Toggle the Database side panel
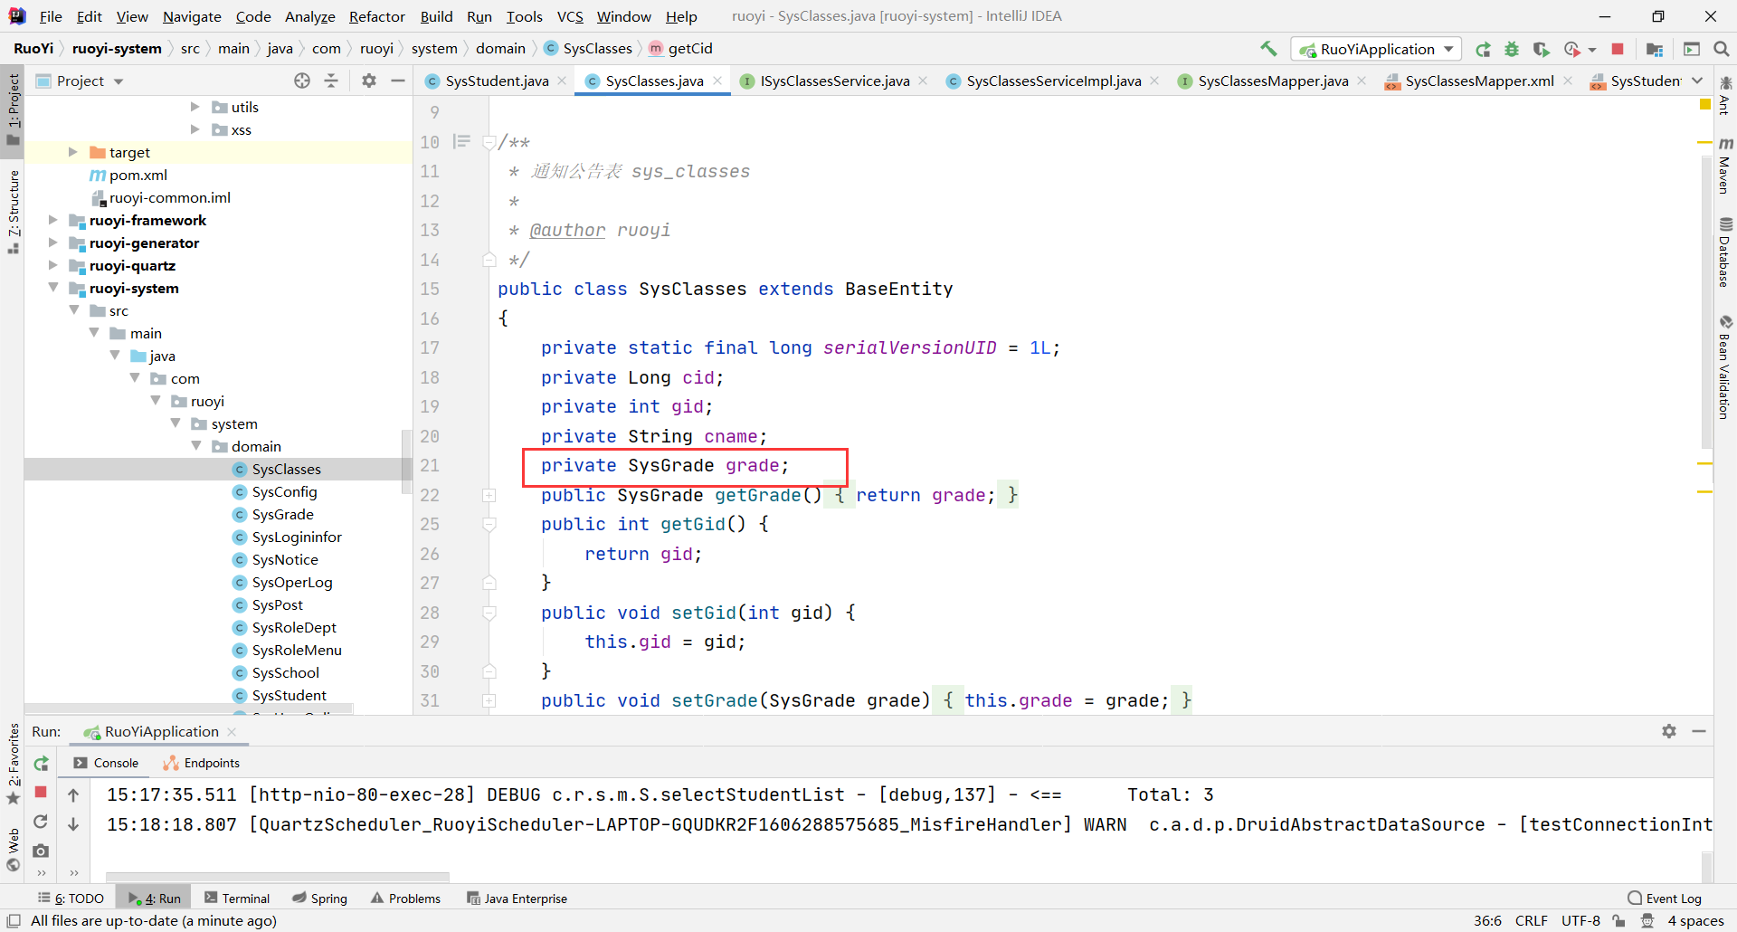This screenshot has height=932, width=1737. coord(1725,253)
